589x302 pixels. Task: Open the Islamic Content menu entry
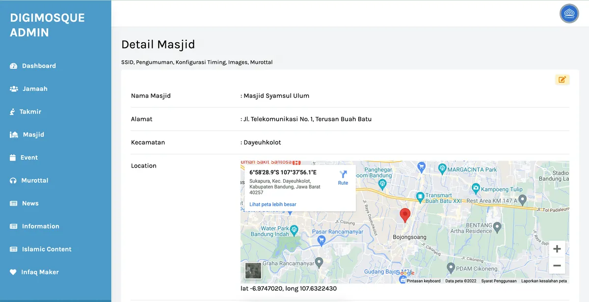[41, 249]
